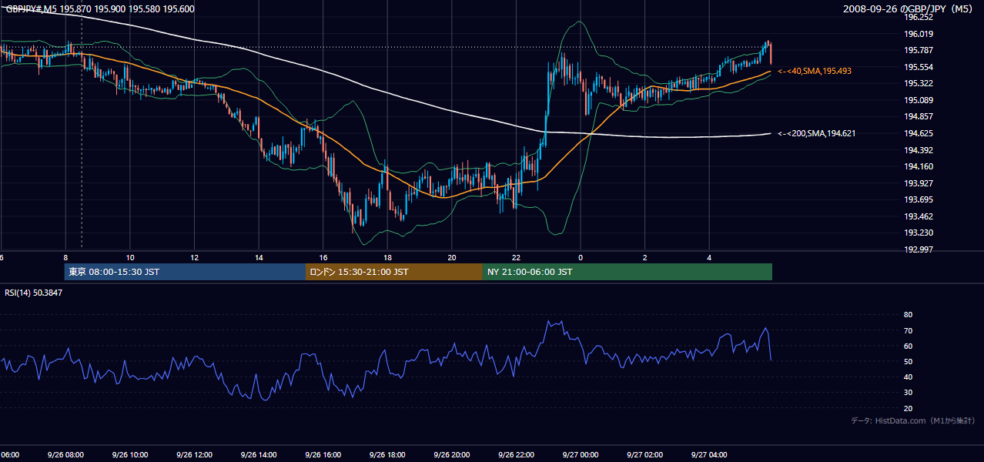This screenshot has height=462, width=984.
Task: Click the '2008-09-26 のGBP/JPY (M5)' heading
Action: coord(909,9)
